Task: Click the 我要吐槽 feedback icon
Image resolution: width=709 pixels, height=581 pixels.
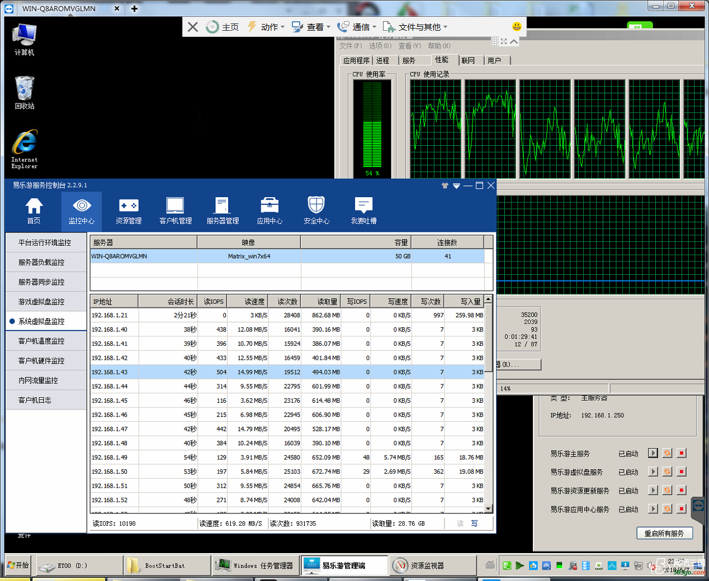Action: (x=363, y=211)
